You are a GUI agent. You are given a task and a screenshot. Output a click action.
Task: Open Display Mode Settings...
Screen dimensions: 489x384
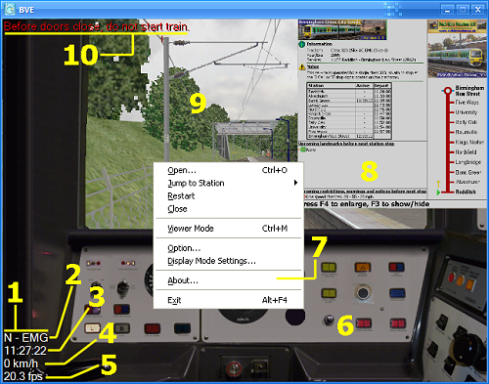coord(228,261)
